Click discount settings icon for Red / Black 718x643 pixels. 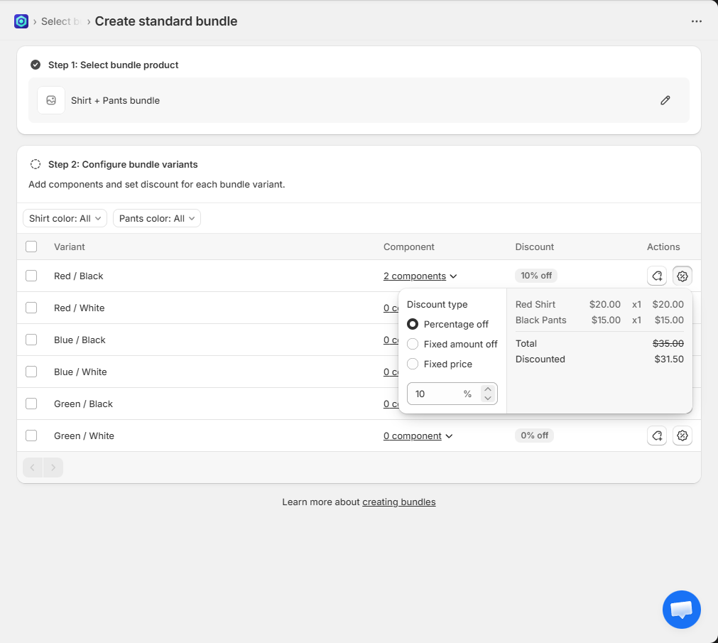tap(682, 276)
